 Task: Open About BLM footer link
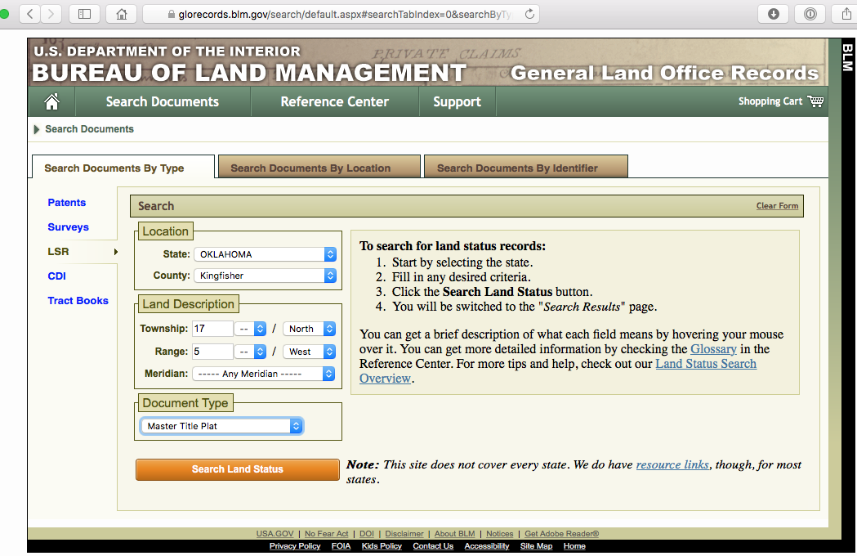click(455, 534)
